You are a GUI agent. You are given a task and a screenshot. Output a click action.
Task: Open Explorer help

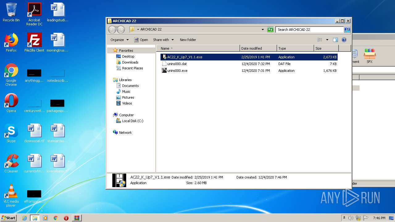tap(344, 40)
